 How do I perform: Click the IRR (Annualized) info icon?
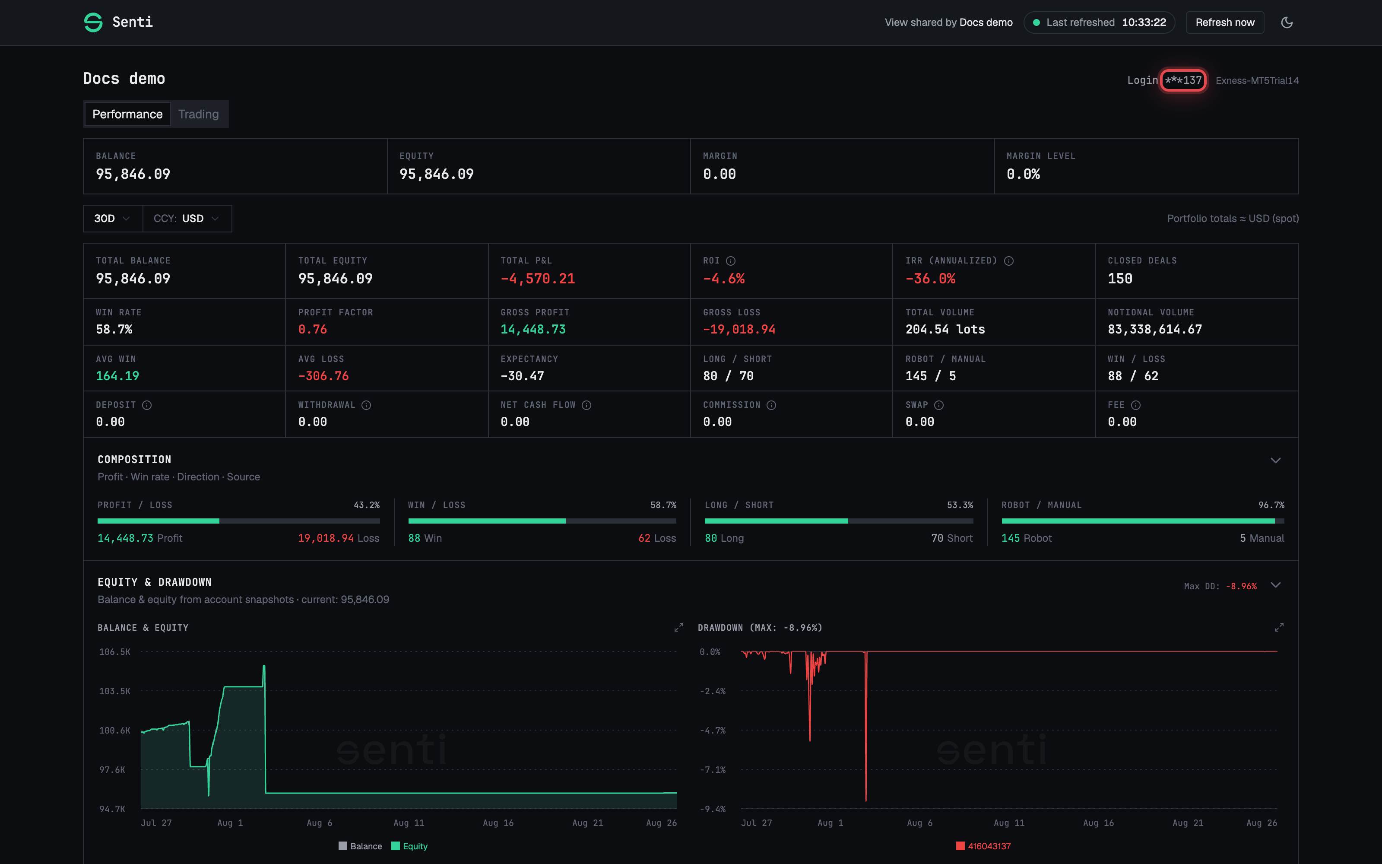pos(1008,260)
